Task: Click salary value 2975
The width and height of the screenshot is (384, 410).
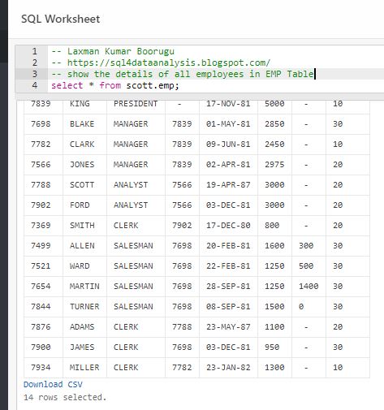Action: pos(274,165)
